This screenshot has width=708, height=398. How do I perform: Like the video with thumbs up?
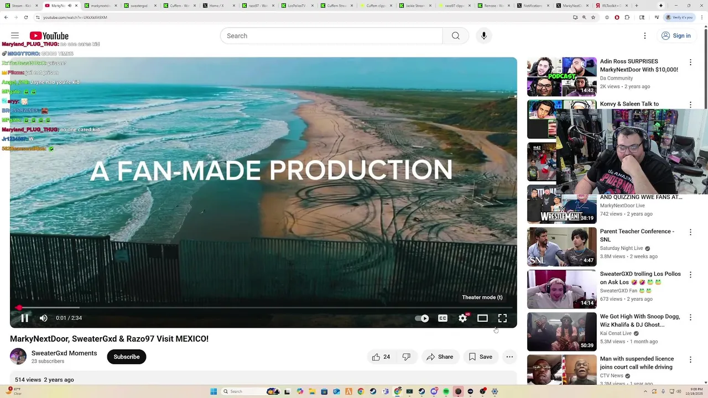point(381,357)
